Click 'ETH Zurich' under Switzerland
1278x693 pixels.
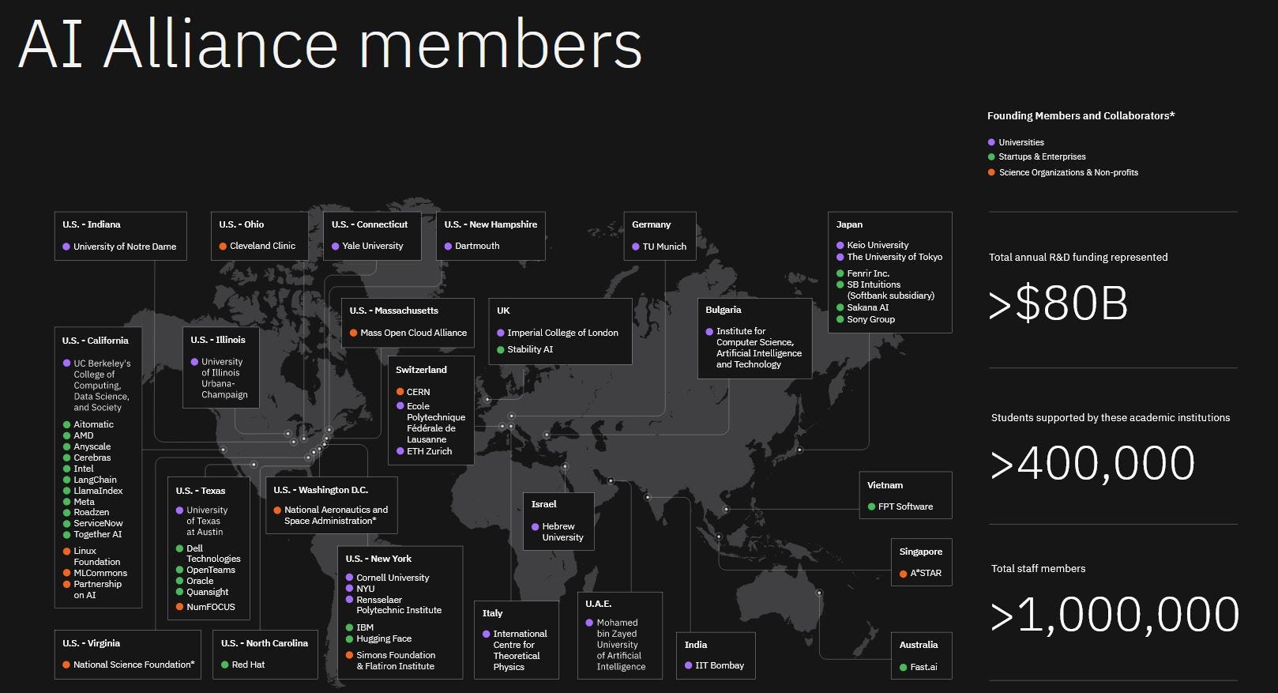pyautogui.click(x=430, y=451)
